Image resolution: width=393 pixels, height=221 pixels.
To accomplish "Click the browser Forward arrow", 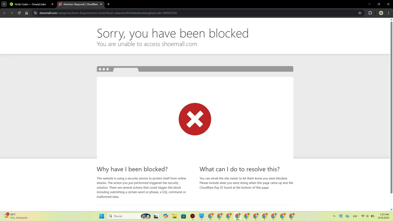I will 12,13.
